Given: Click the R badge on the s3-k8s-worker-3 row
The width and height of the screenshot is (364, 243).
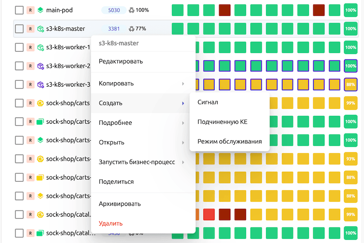Looking at the screenshot, I should pyautogui.click(x=30, y=84).
